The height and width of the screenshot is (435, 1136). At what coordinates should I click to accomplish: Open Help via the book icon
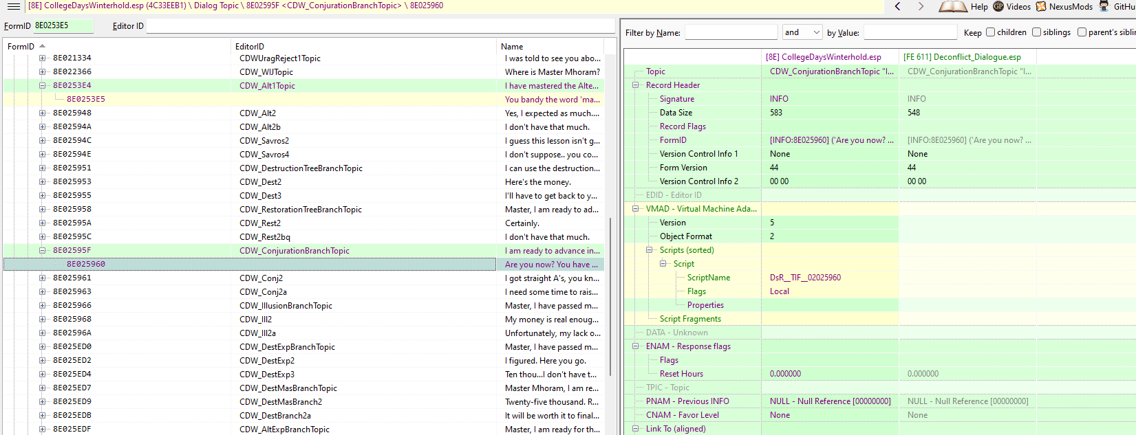click(963, 6)
